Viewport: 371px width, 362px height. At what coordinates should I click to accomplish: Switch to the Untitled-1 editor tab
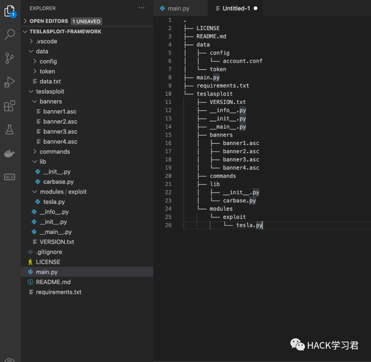[235, 8]
